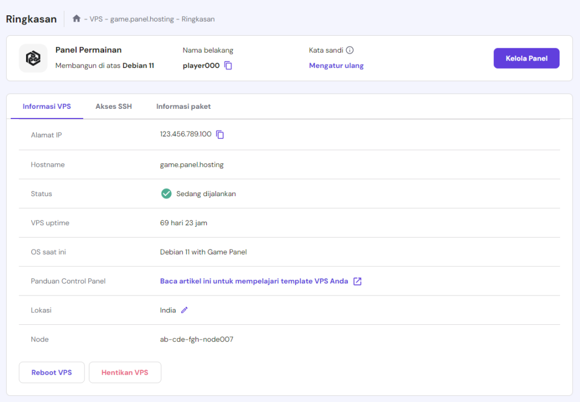This screenshot has width=580, height=402.
Task: Copy the player000 username
Action: (x=228, y=66)
